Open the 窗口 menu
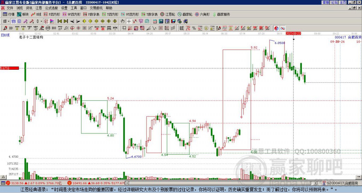 click(83, 8)
